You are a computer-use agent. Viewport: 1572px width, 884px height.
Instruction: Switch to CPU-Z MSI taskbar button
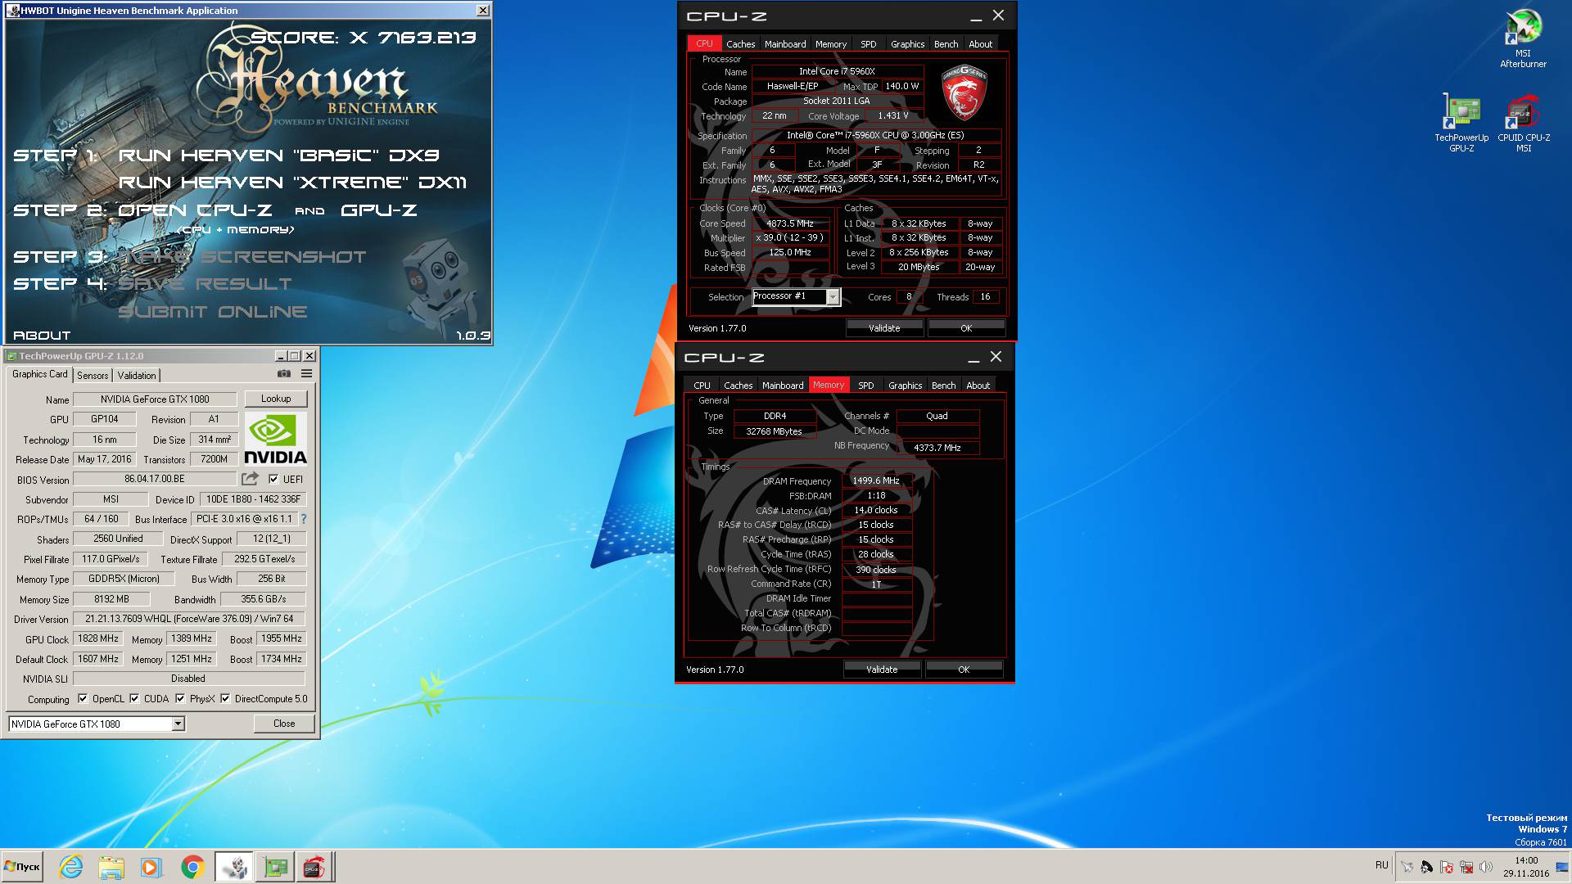coord(314,867)
